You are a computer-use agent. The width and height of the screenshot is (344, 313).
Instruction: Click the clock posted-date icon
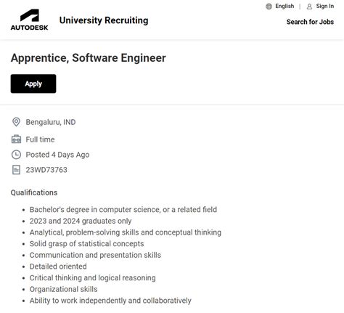point(16,155)
